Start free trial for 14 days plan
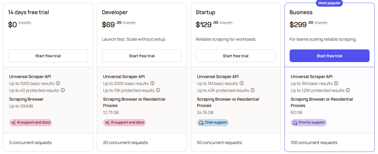 48,56
